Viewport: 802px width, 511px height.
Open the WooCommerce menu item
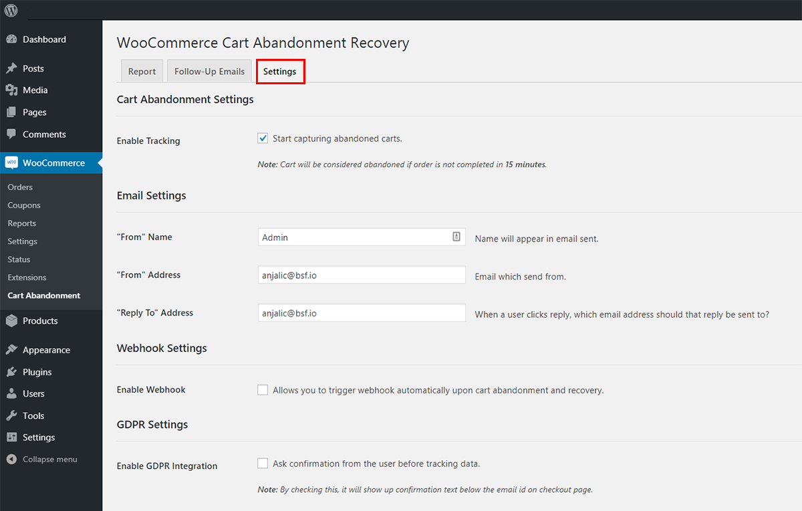click(x=51, y=163)
